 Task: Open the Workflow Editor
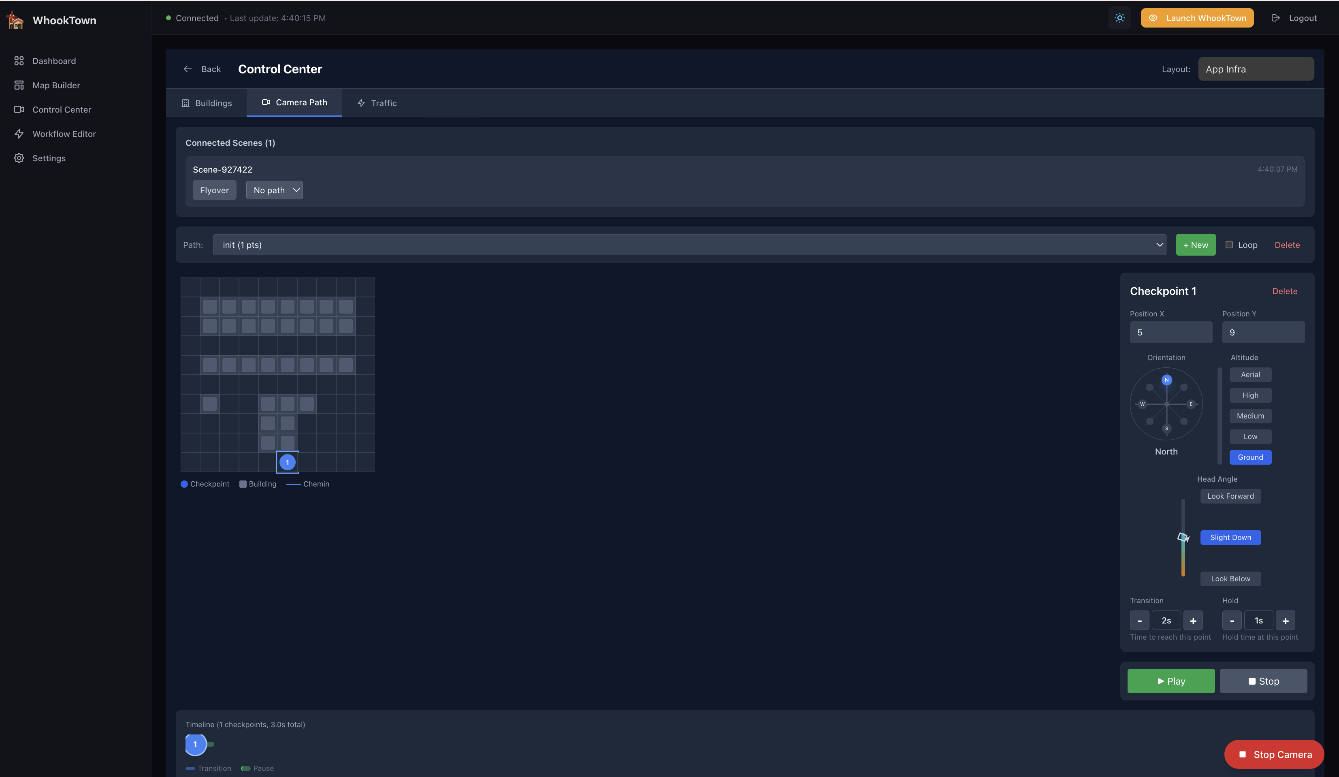[64, 133]
